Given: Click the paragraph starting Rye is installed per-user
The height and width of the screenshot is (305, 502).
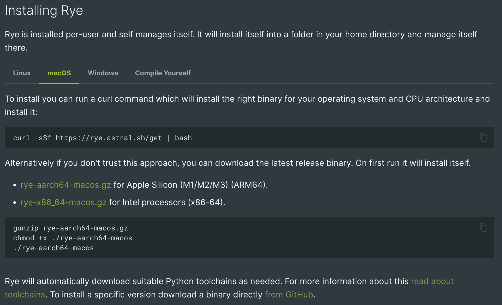Looking at the screenshot, I should [x=241, y=41].
